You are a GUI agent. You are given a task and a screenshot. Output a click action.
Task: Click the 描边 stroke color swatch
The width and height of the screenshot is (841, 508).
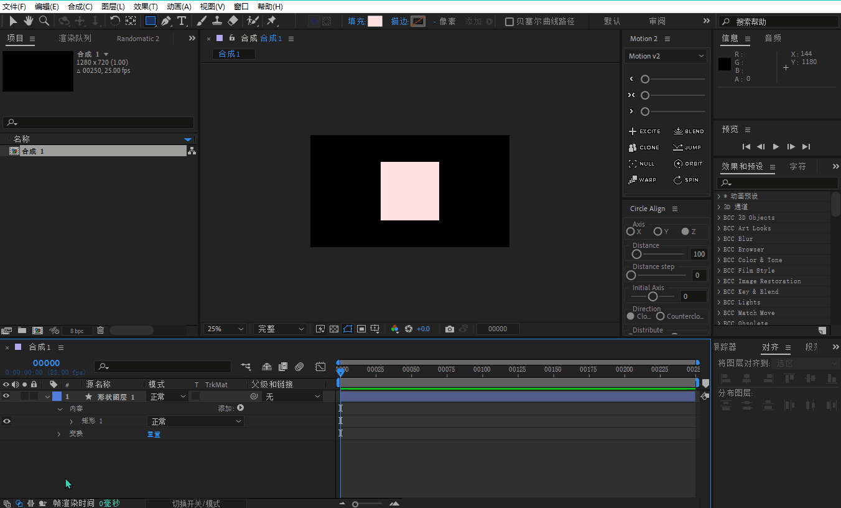pos(418,21)
